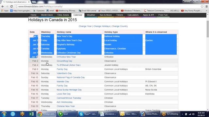Open the email bookmark
Viewport: 209px width, 117px height.
pyautogui.click(x=50, y=11)
